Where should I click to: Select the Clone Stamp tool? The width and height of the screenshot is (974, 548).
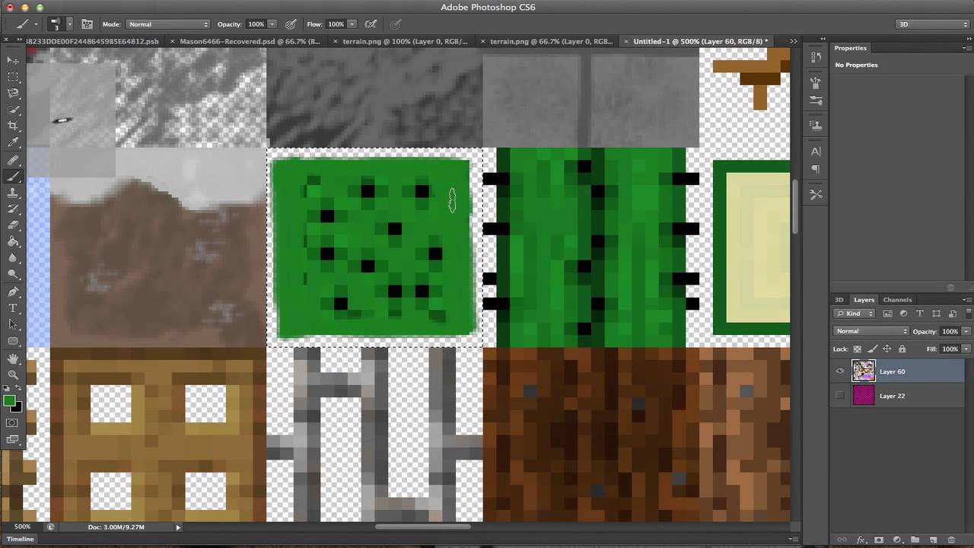(x=13, y=193)
